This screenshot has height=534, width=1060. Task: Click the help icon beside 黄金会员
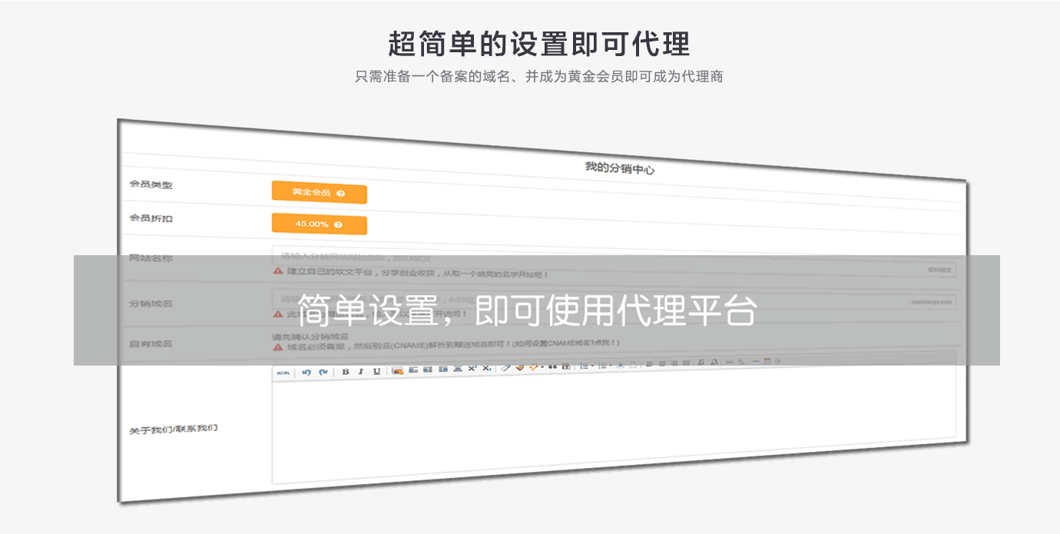[x=341, y=194]
